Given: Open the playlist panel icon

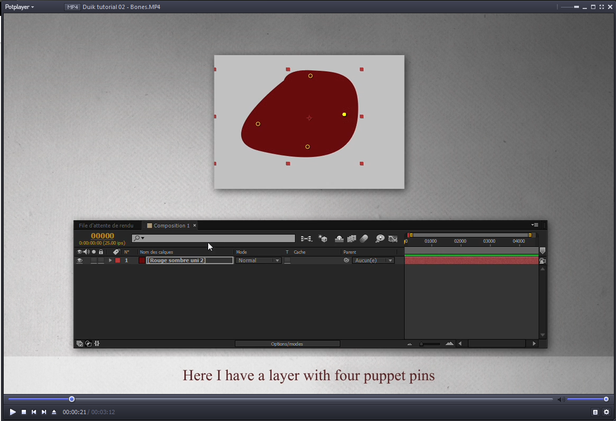Looking at the screenshot, I should 595,412.
